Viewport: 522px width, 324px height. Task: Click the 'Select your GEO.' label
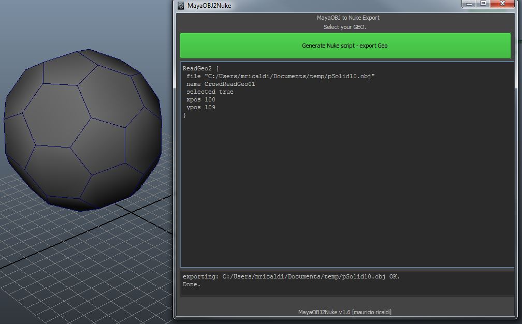[344, 27]
